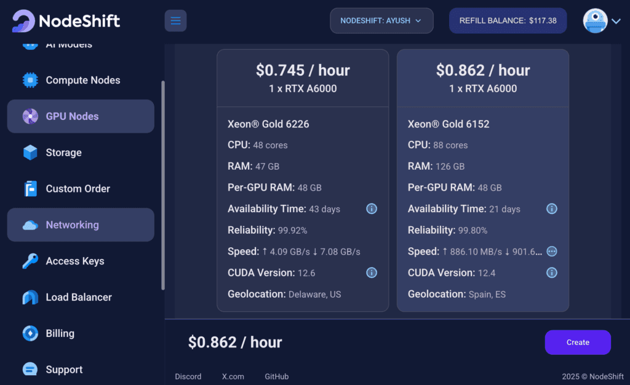Open GPU Nodes section
This screenshot has height=385, width=630.
(x=81, y=116)
